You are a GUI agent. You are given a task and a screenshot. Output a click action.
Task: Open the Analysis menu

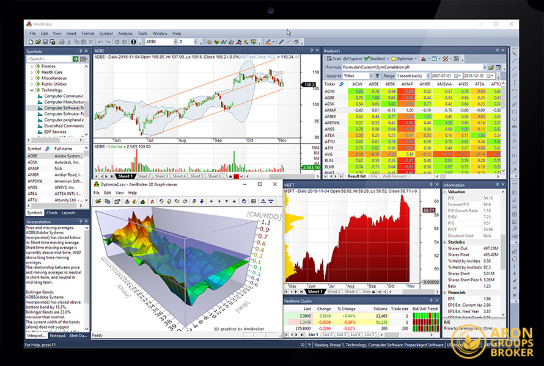(125, 33)
